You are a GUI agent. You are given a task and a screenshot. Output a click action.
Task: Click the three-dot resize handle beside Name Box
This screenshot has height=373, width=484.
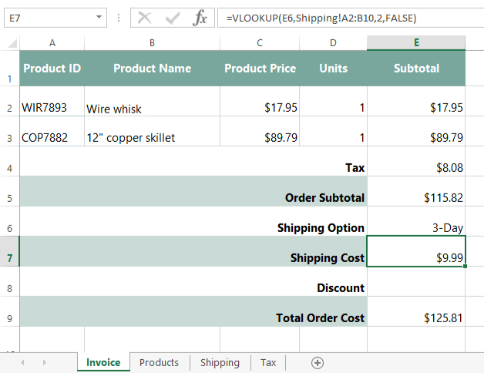pyautogui.click(x=118, y=18)
